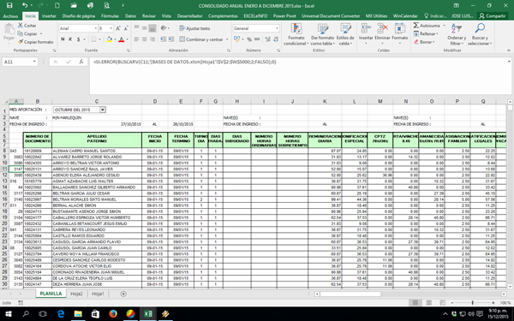Screen dimensions: 514x321
Task: Open the Arial font name dropdown
Action: point(95,28)
